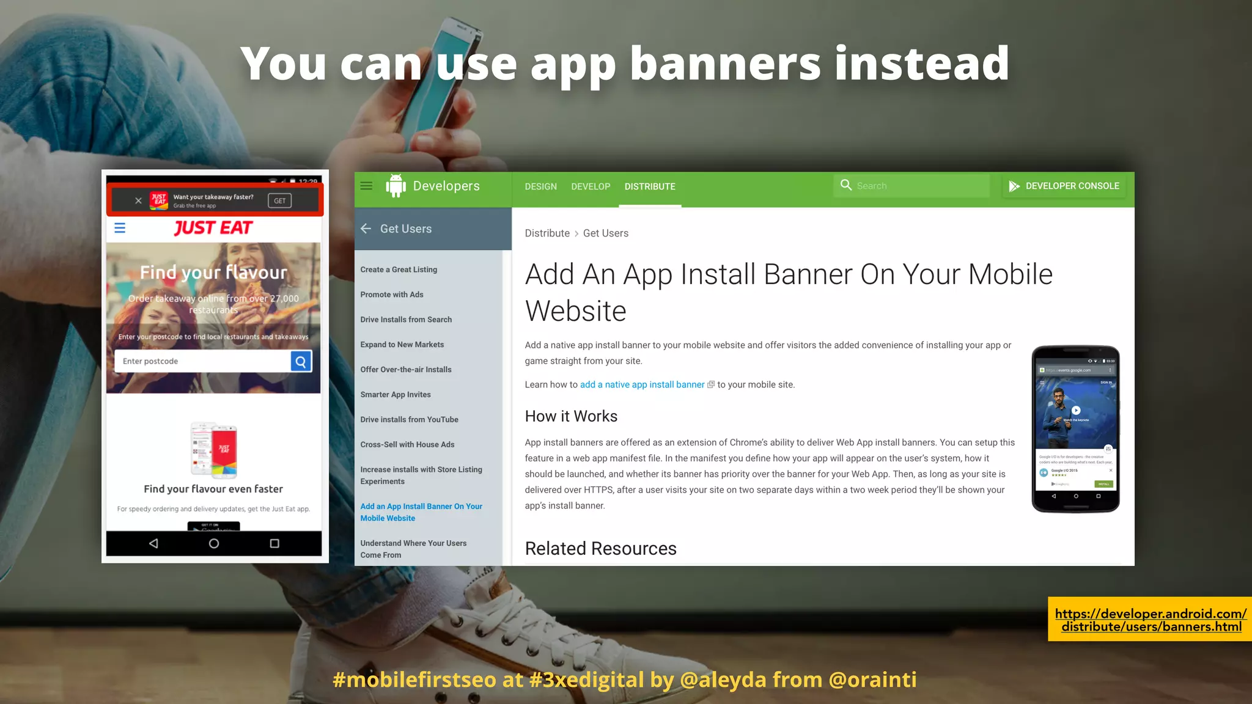This screenshot has height=704, width=1252.
Task: Tap GET in the app banner
Action: (280, 200)
